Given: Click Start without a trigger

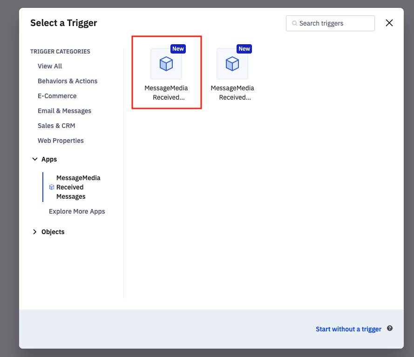Looking at the screenshot, I should click(348, 329).
